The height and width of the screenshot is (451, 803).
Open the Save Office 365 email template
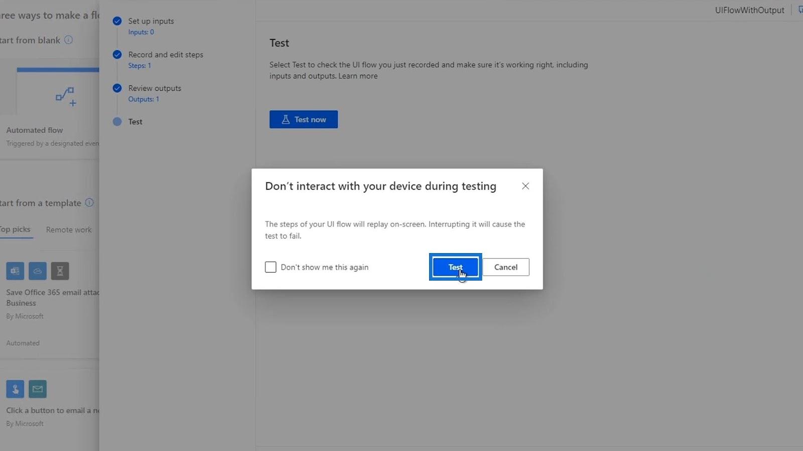53,298
